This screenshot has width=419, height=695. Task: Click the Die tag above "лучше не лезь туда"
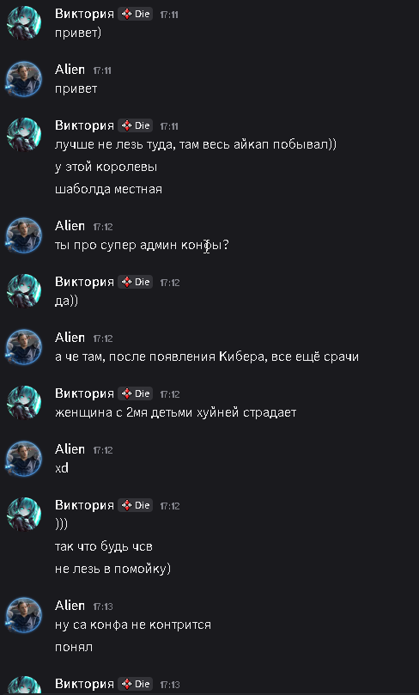point(136,126)
